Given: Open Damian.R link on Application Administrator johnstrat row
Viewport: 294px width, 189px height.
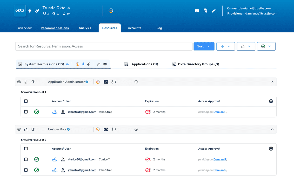Looking at the screenshot, I should click(x=220, y=112).
